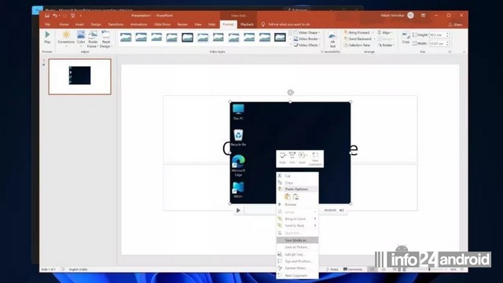Choose Preview from context menu
The width and height of the screenshot is (503, 283).
297,204
